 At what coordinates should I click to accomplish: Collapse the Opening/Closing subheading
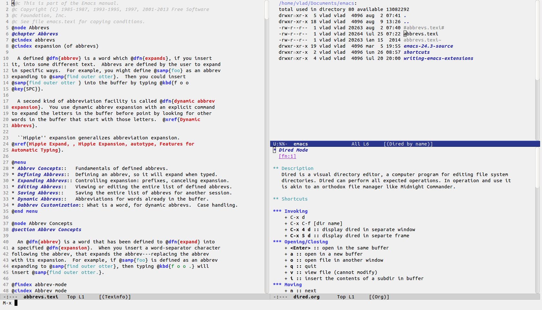pos(300,242)
